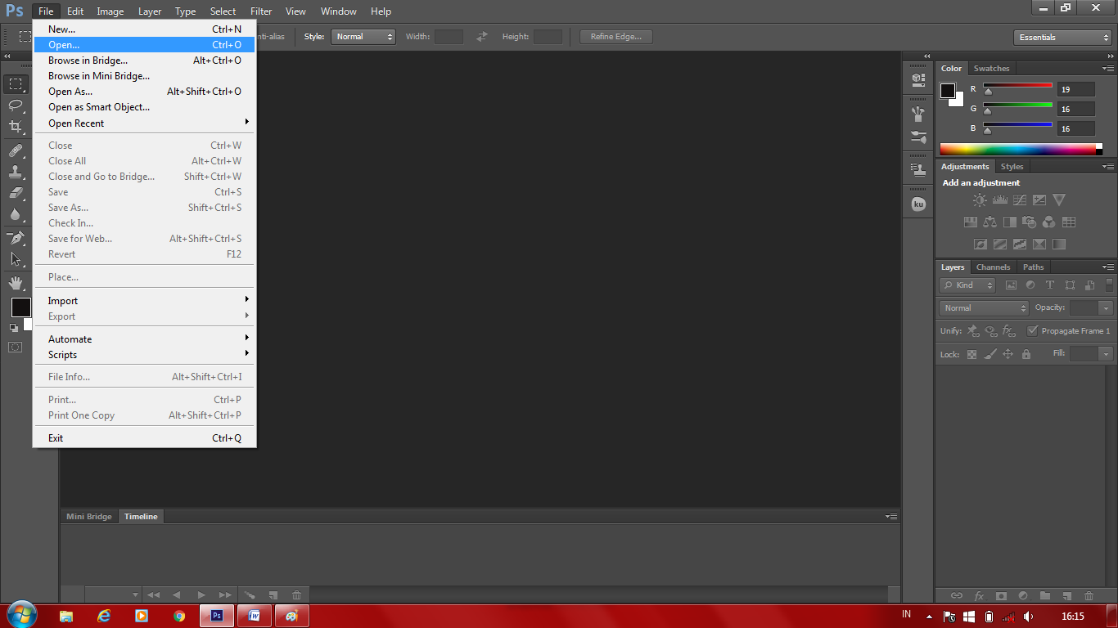Screen dimensions: 1118x628
Task: Select the Hand tool
Action: (x=16, y=283)
